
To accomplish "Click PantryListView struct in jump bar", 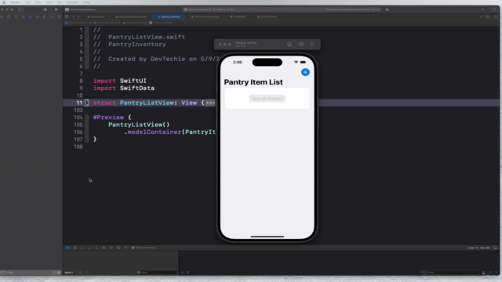I will click(161, 23).
